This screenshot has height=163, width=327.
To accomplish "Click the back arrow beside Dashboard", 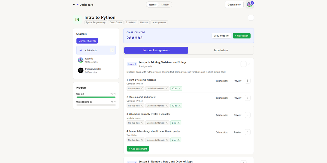I will (74, 5).
